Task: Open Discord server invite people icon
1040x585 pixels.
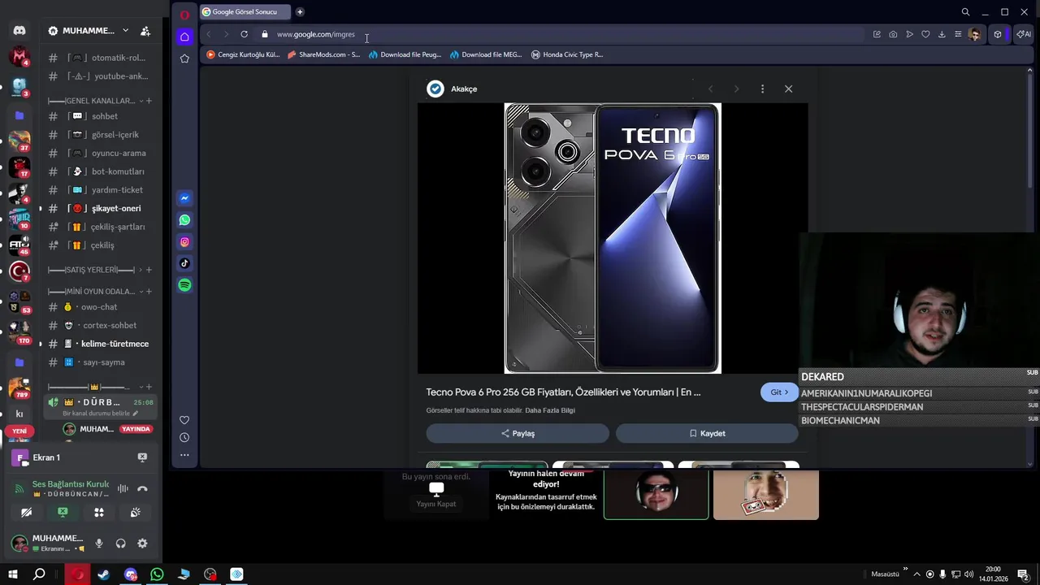Action: (x=145, y=31)
